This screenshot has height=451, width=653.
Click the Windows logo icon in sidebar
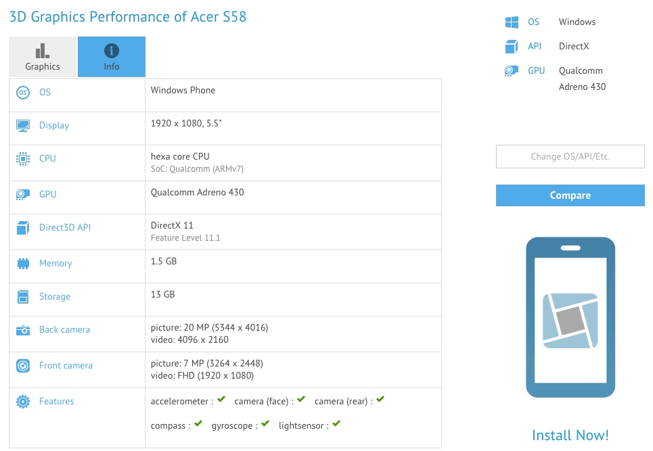coord(512,22)
